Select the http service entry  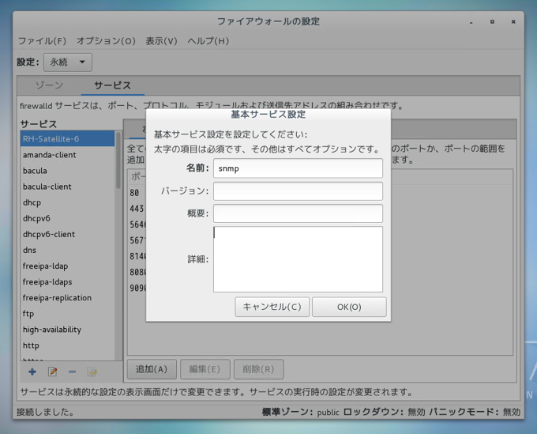pyautogui.click(x=67, y=345)
